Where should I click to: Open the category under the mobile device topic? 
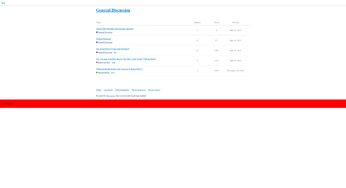coord(104,62)
